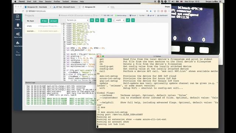Click the save file toolbar button
This screenshot has width=236, height=133.
(x=92, y=20)
